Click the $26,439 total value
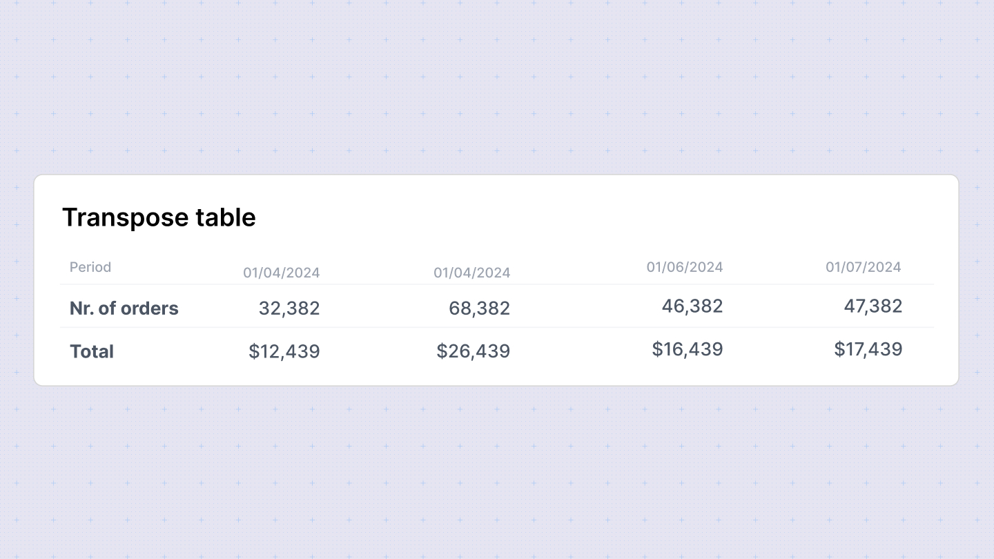This screenshot has height=559, width=994. point(474,351)
